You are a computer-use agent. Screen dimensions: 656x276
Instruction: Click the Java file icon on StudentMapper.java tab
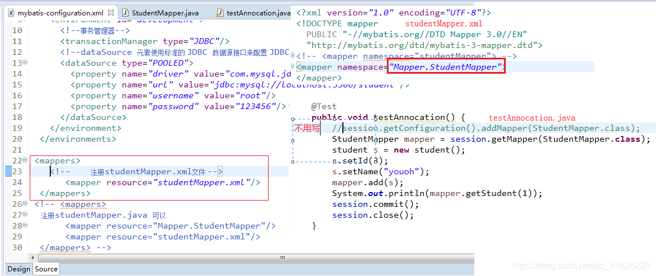point(126,13)
